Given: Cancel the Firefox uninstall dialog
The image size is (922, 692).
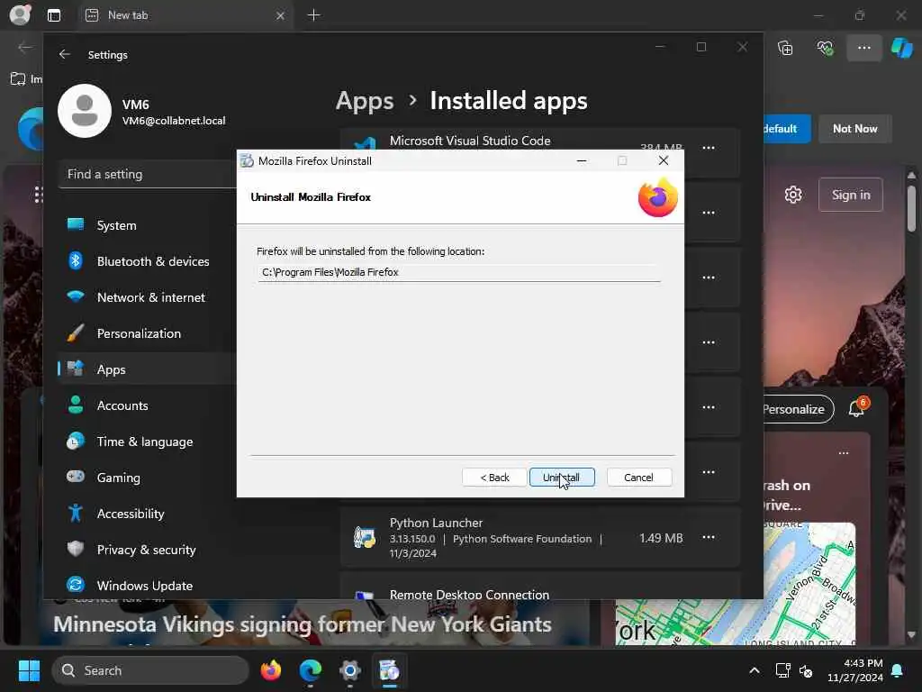Looking at the screenshot, I should click(638, 478).
